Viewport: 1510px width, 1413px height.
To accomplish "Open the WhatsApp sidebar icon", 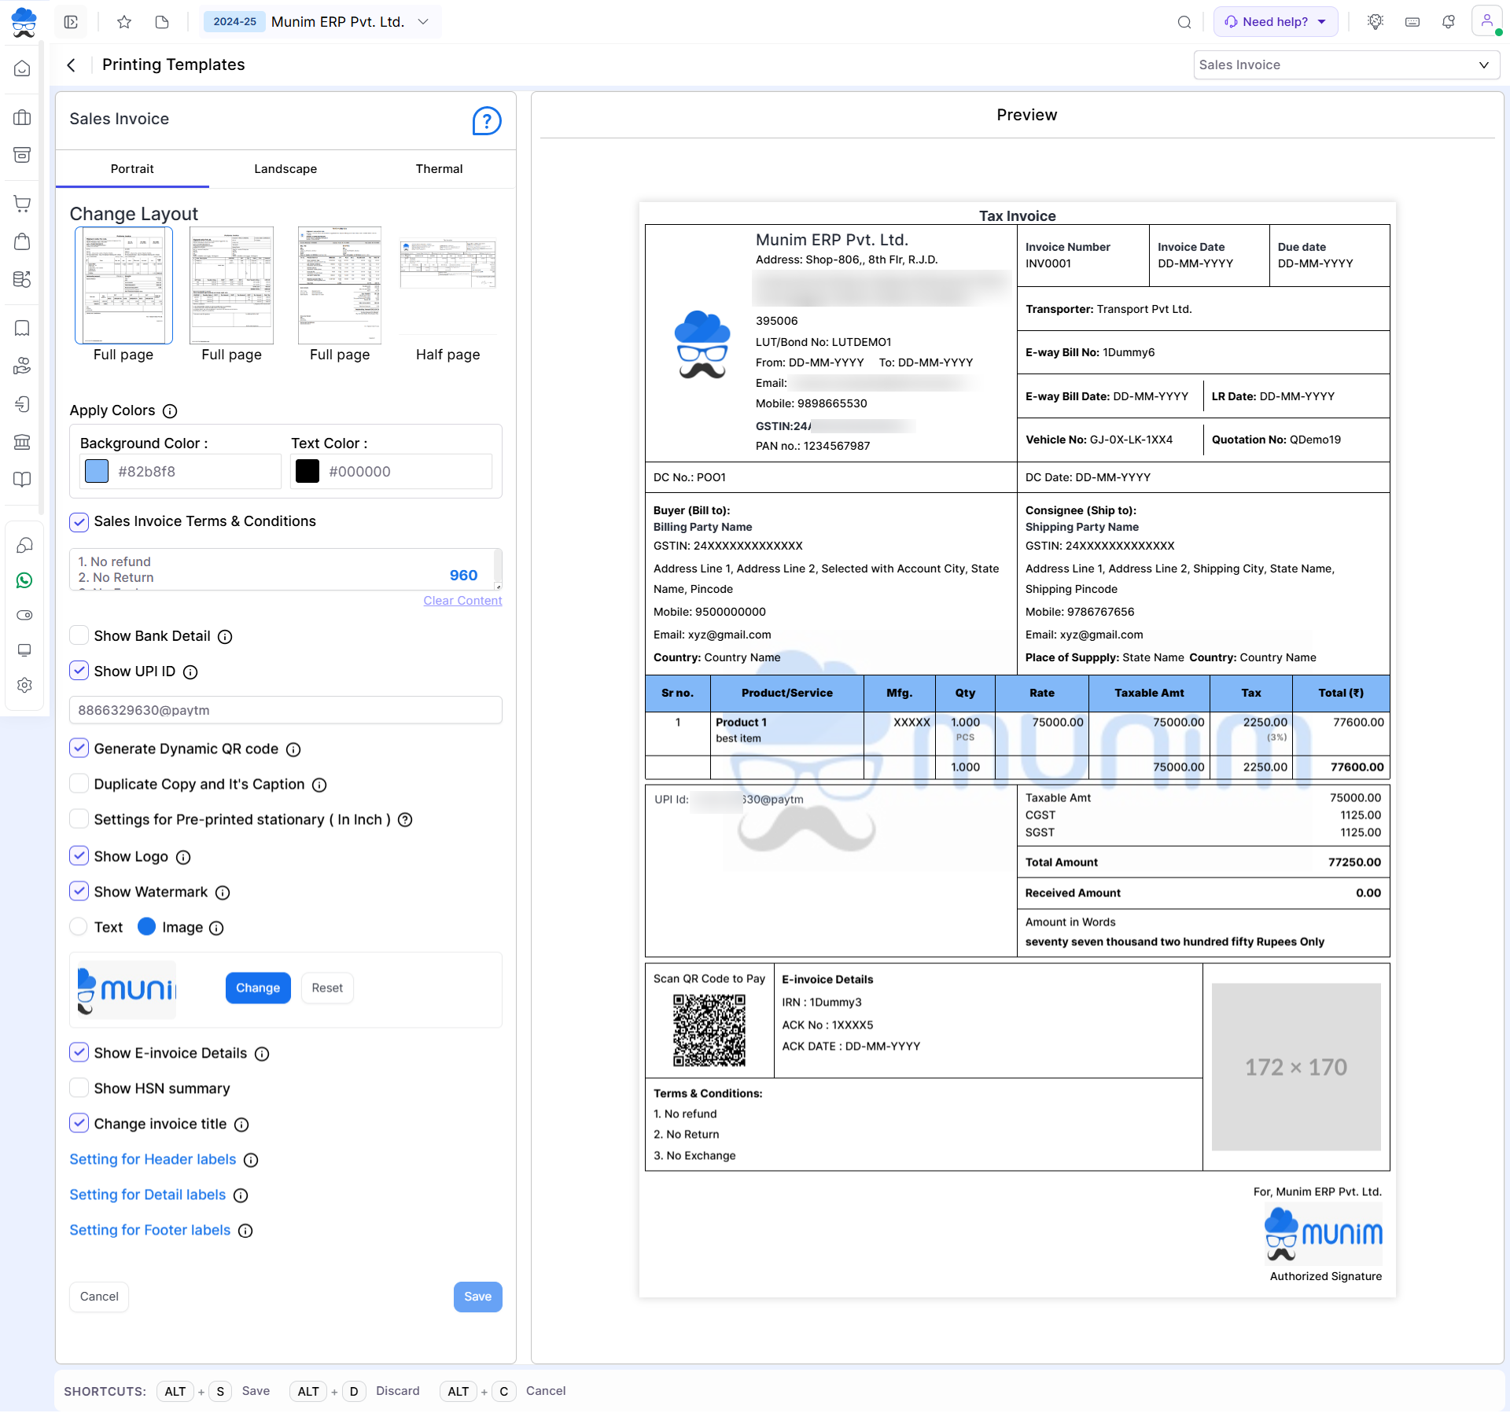I will tap(24, 580).
